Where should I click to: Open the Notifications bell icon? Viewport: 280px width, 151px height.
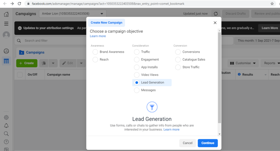pyautogui.click(x=6, y=126)
